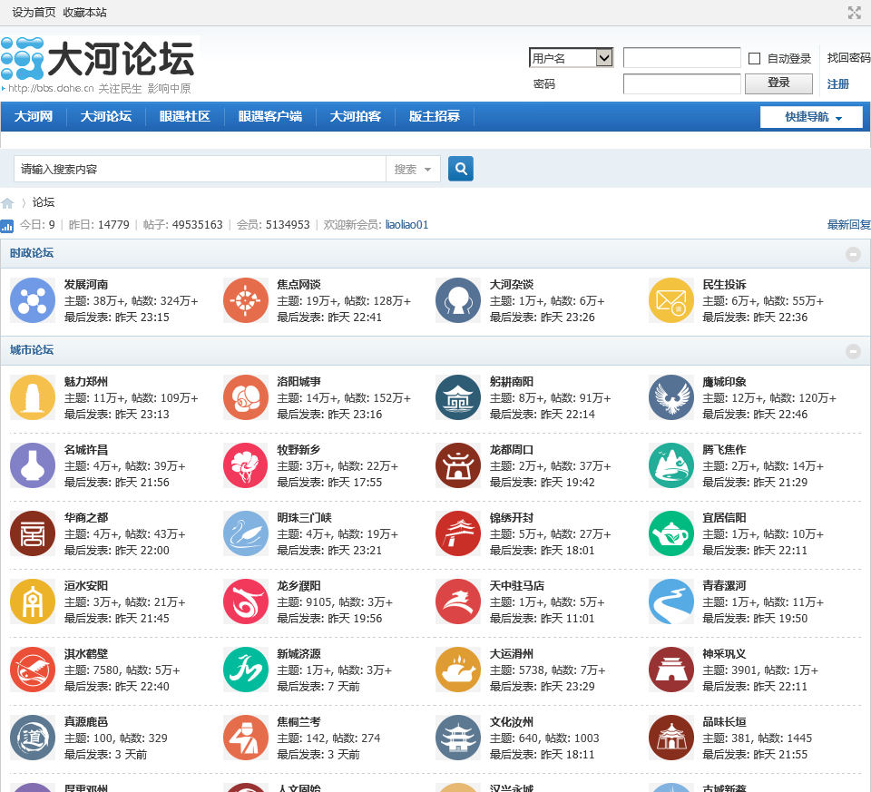This screenshot has width=871, height=792.
Task: Click the 登录 button
Action: click(x=778, y=83)
